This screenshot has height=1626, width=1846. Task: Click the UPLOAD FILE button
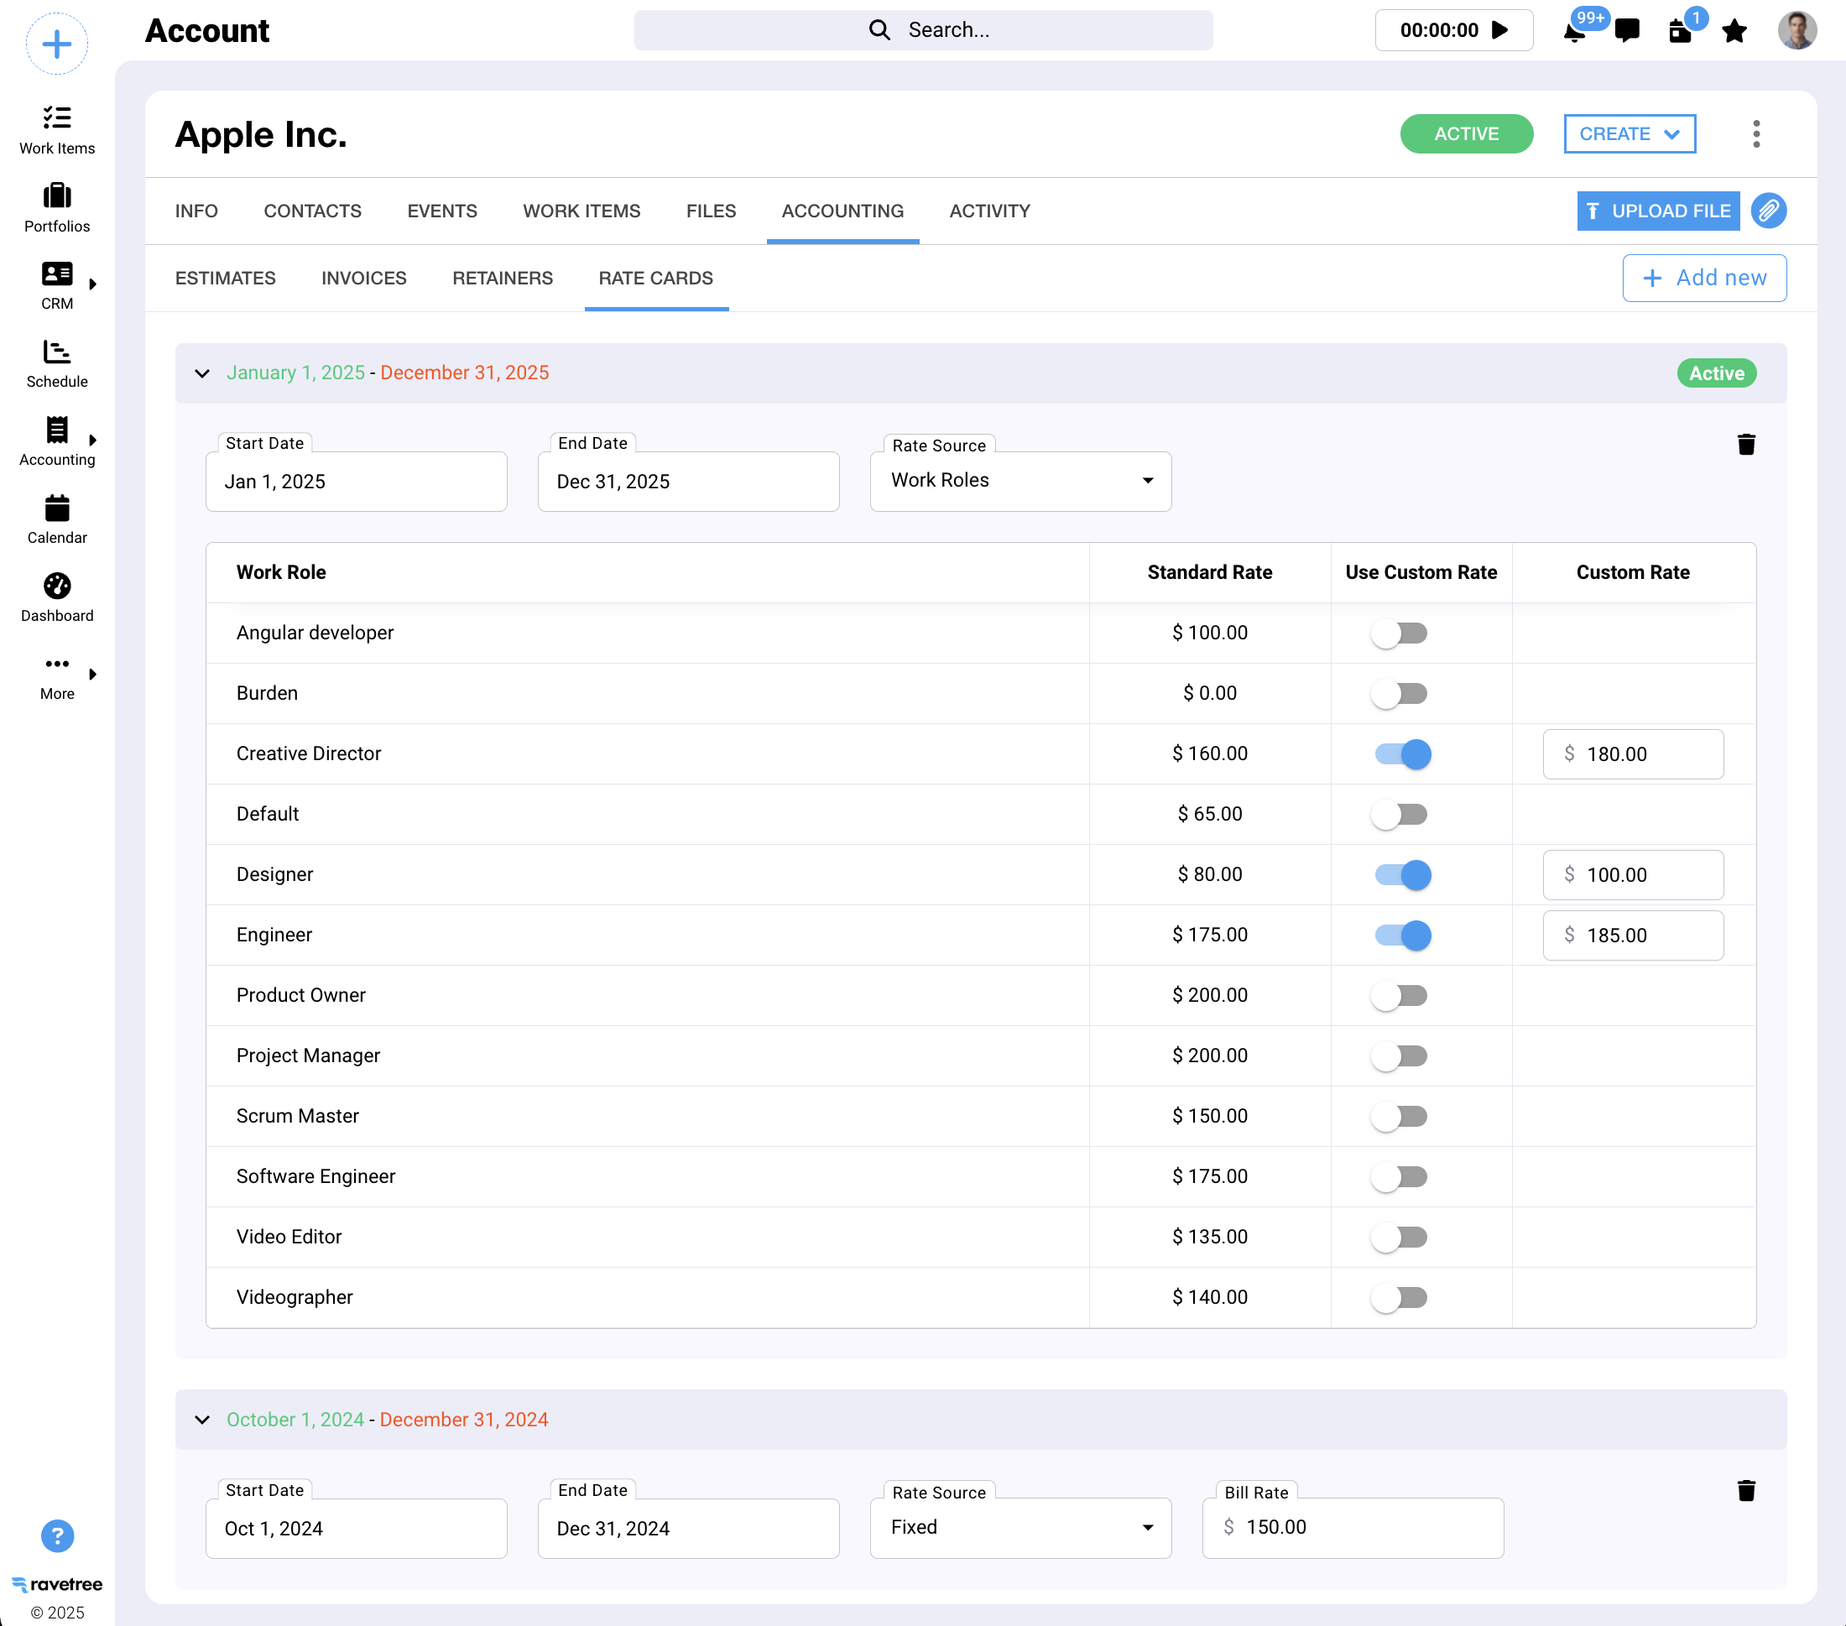(x=1657, y=211)
